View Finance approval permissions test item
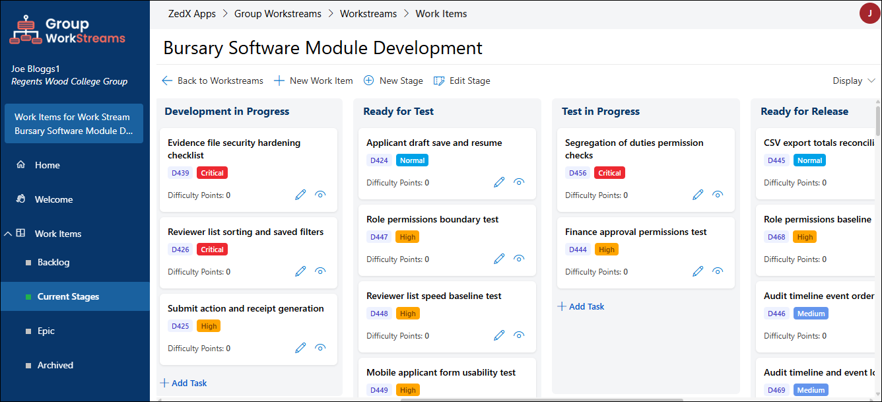This screenshot has width=882, height=402. pyautogui.click(x=718, y=271)
